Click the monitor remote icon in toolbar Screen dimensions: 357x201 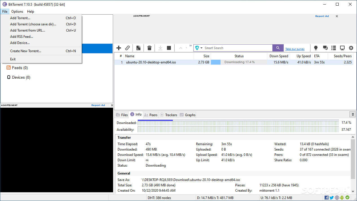point(342,48)
